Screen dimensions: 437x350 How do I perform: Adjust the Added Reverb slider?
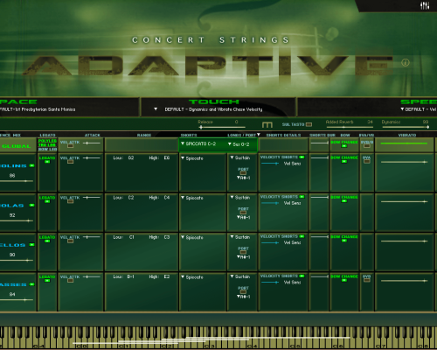pos(349,127)
